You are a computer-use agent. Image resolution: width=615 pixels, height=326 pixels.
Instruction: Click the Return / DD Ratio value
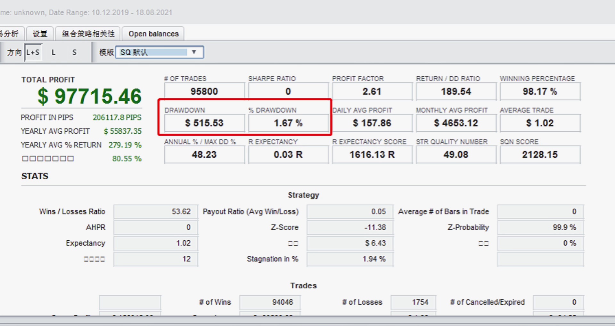pyautogui.click(x=456, y=92)
